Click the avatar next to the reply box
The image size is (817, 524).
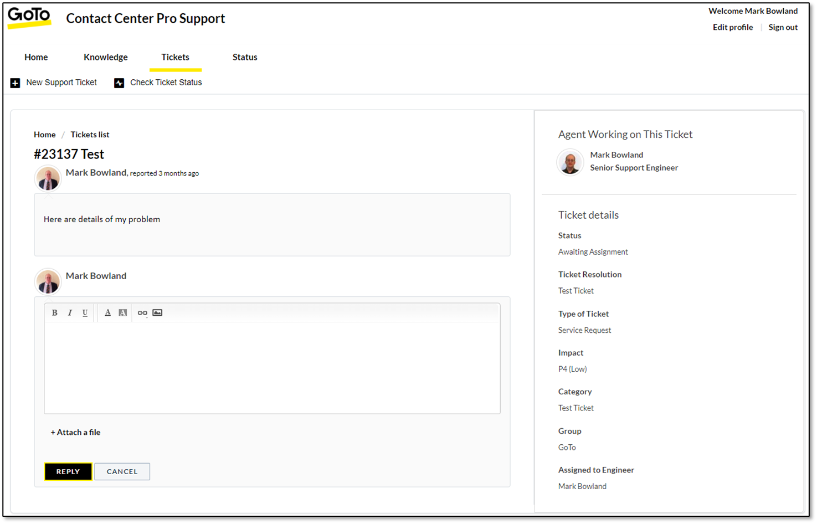tap(48, 282)
